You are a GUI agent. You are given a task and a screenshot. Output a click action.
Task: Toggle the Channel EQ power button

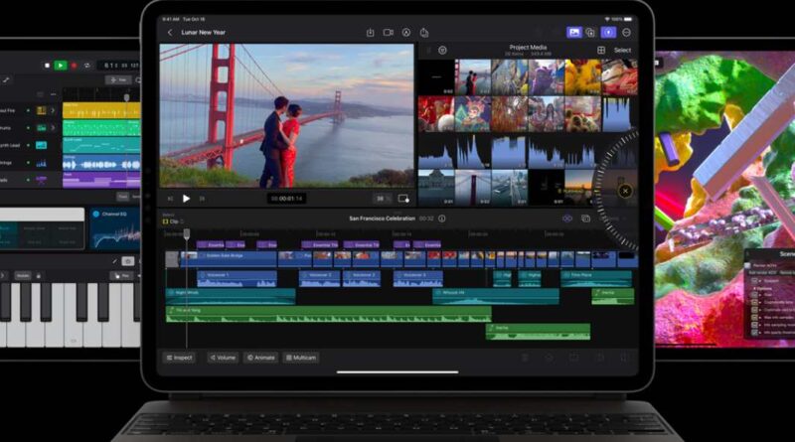(96, 214)
